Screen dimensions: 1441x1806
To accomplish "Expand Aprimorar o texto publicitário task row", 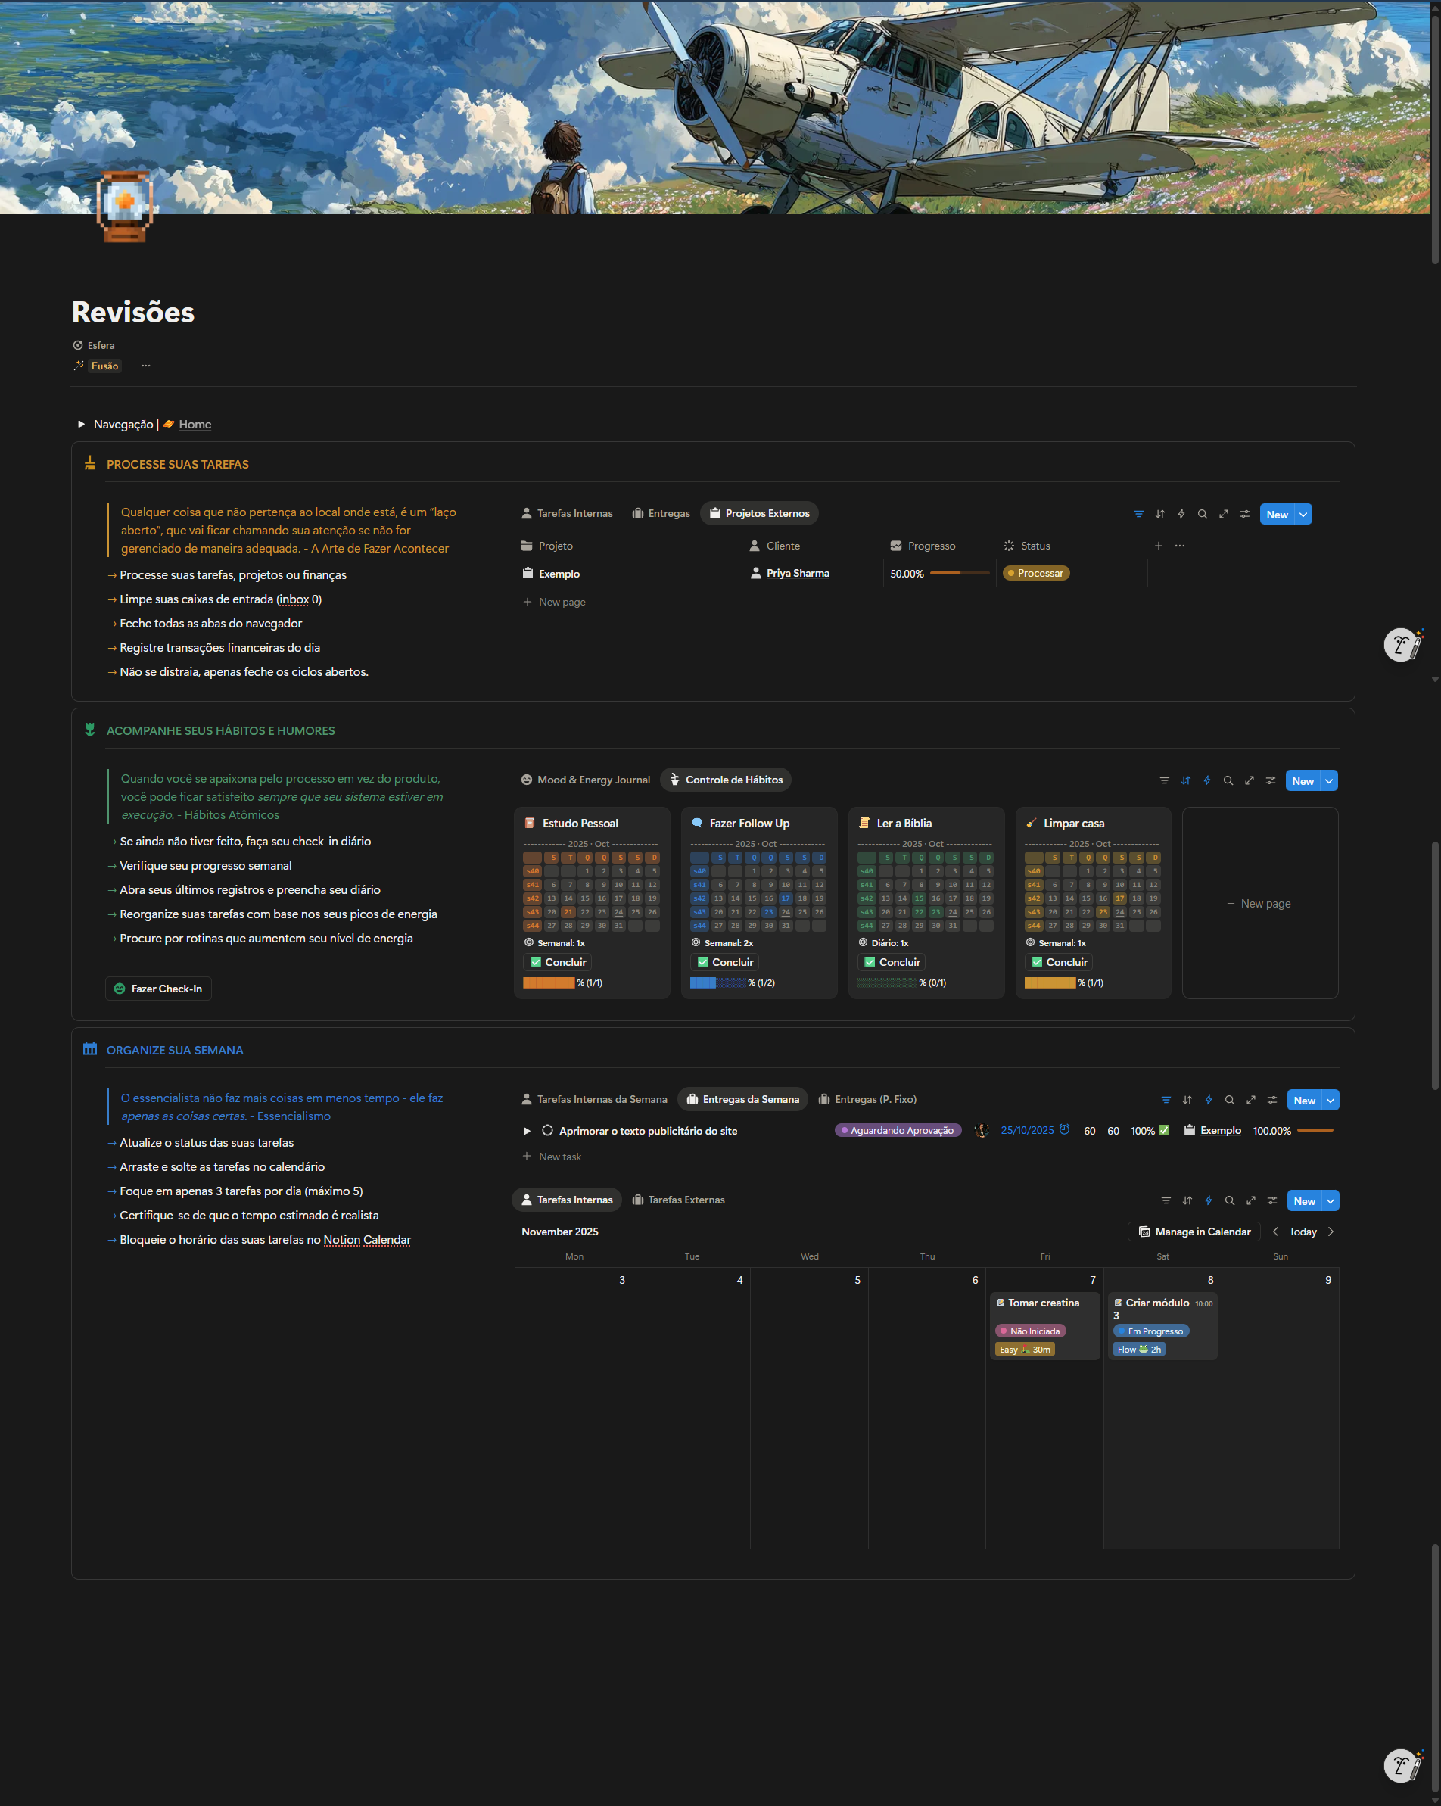I will pyautogui.click(x=527, y=1131).
